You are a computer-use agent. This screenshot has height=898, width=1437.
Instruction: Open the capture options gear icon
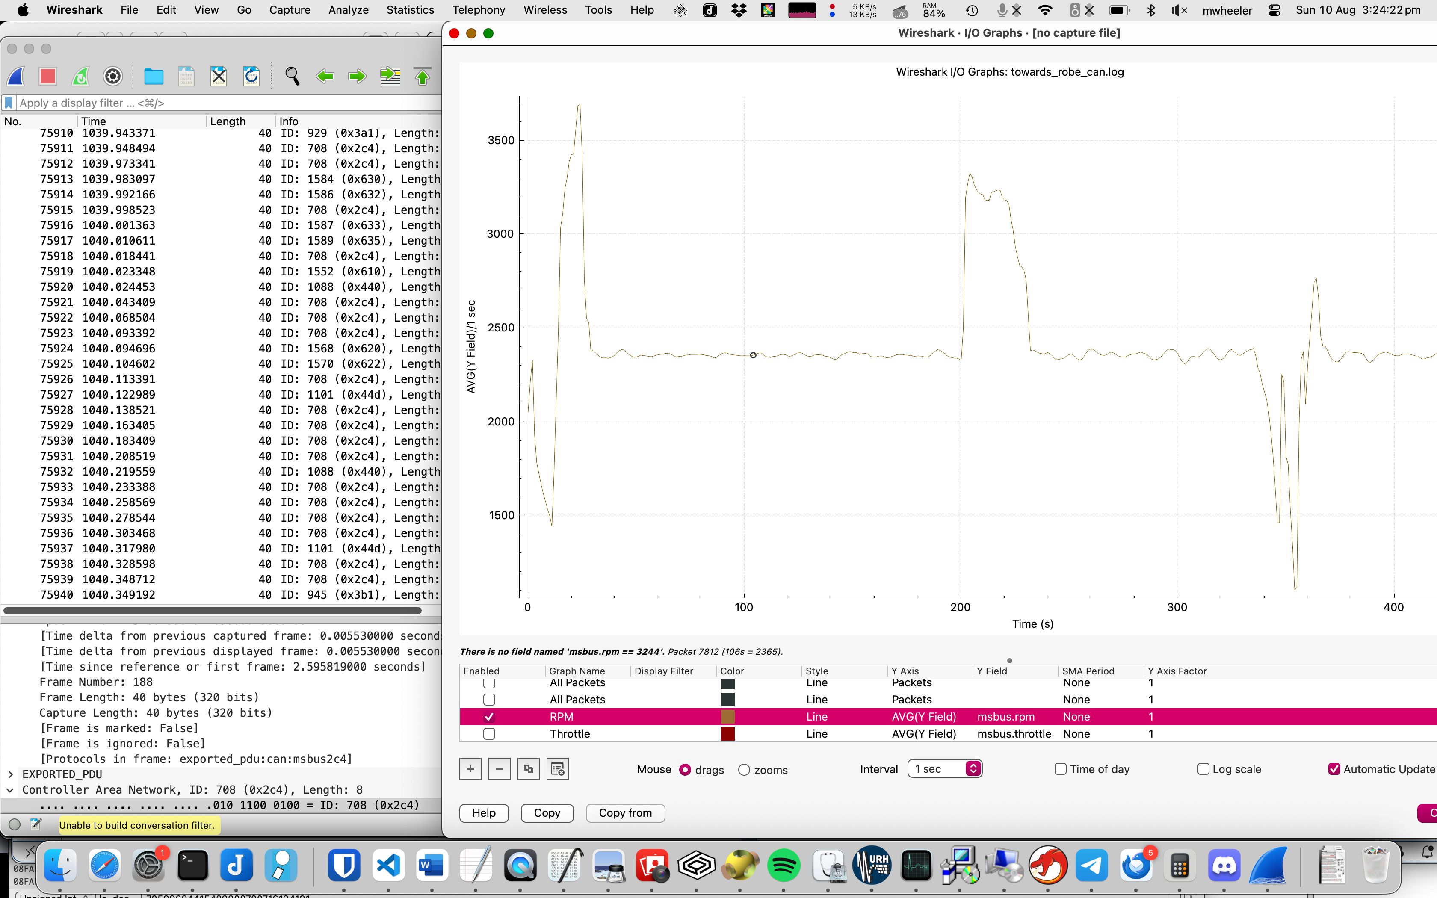click(112, 76)
